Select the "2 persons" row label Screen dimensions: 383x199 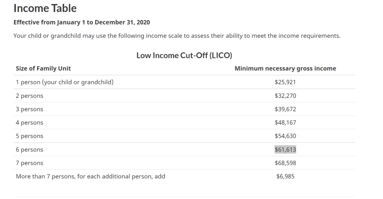(30, 96)
